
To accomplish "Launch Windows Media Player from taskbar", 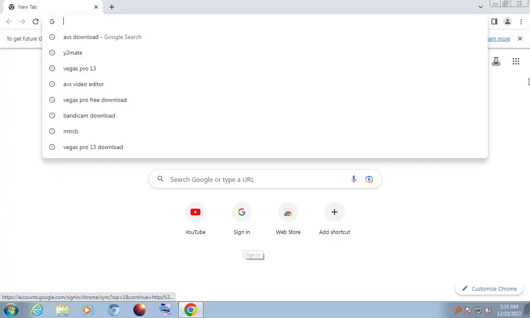I will (x=88, y=310).
